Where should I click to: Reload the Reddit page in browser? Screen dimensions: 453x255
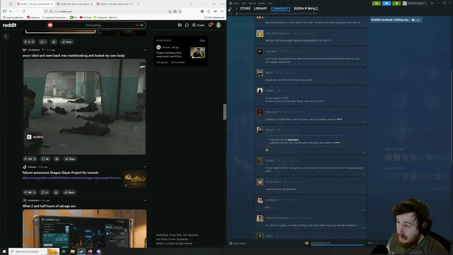(x=23, y=11)
